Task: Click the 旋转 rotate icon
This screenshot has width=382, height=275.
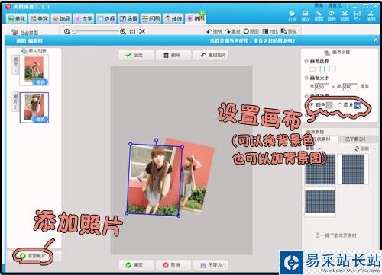Action: [332, 16]
